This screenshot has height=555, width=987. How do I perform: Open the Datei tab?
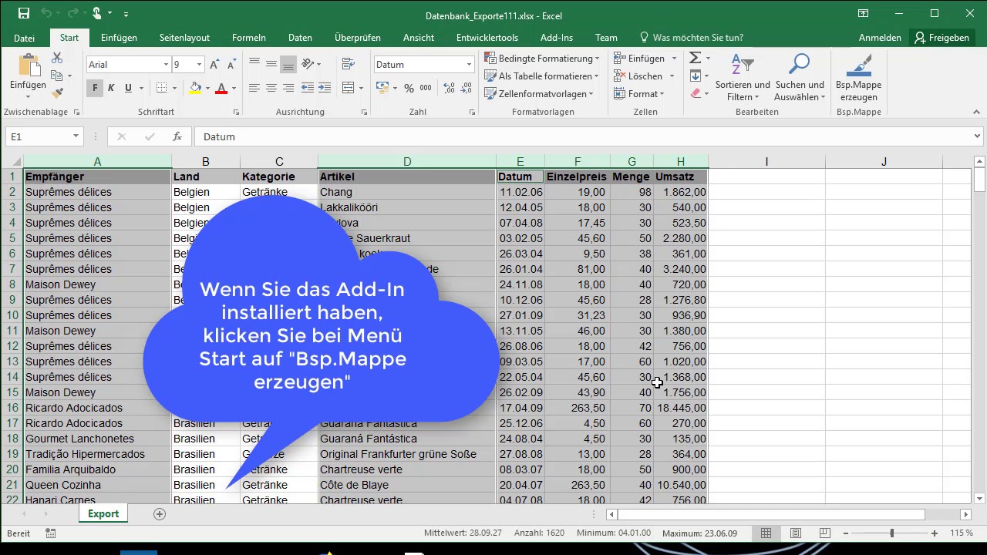24,38
